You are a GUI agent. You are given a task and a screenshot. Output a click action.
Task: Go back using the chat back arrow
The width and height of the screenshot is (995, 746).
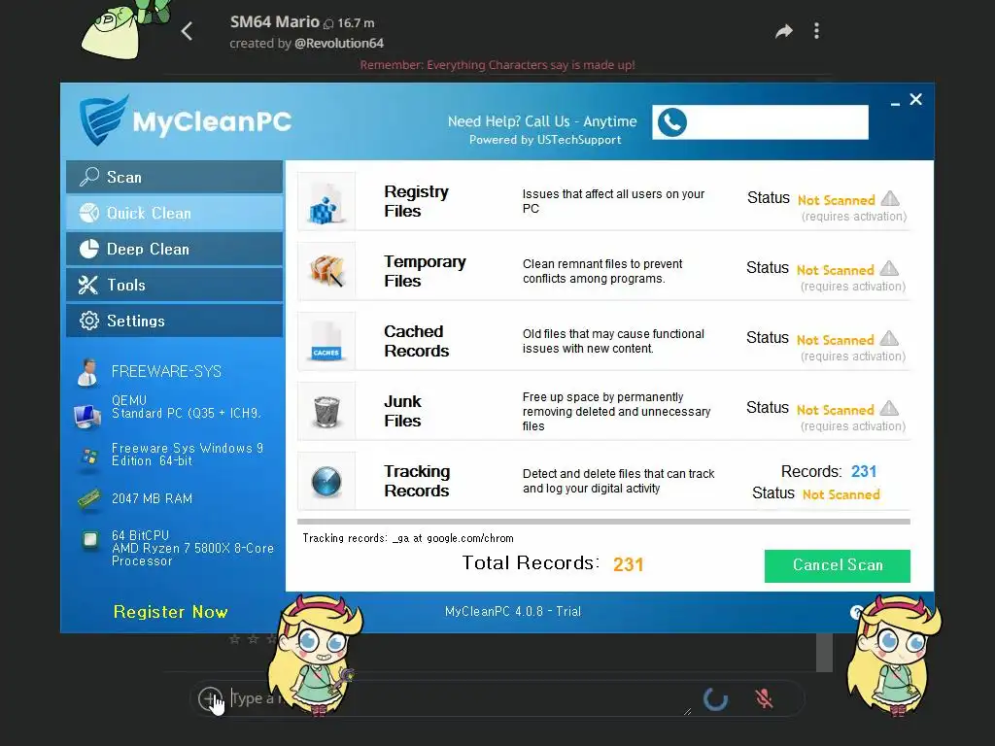click(x=187, y=31)
